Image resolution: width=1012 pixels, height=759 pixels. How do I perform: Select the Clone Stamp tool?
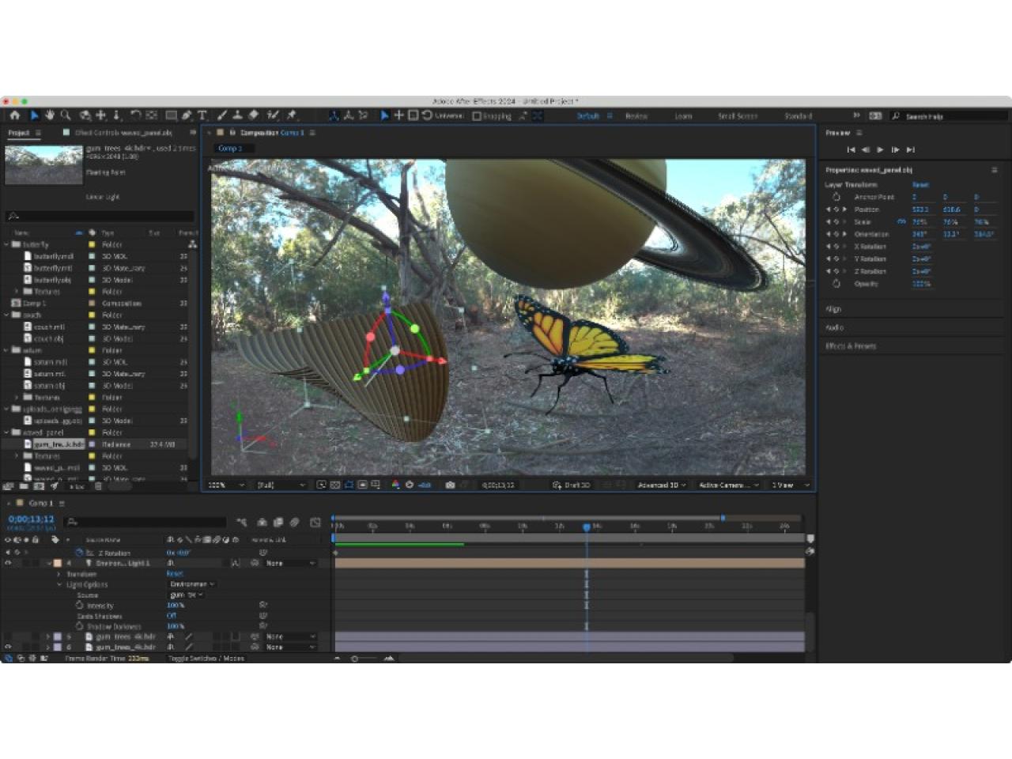[x=237, y=115]
